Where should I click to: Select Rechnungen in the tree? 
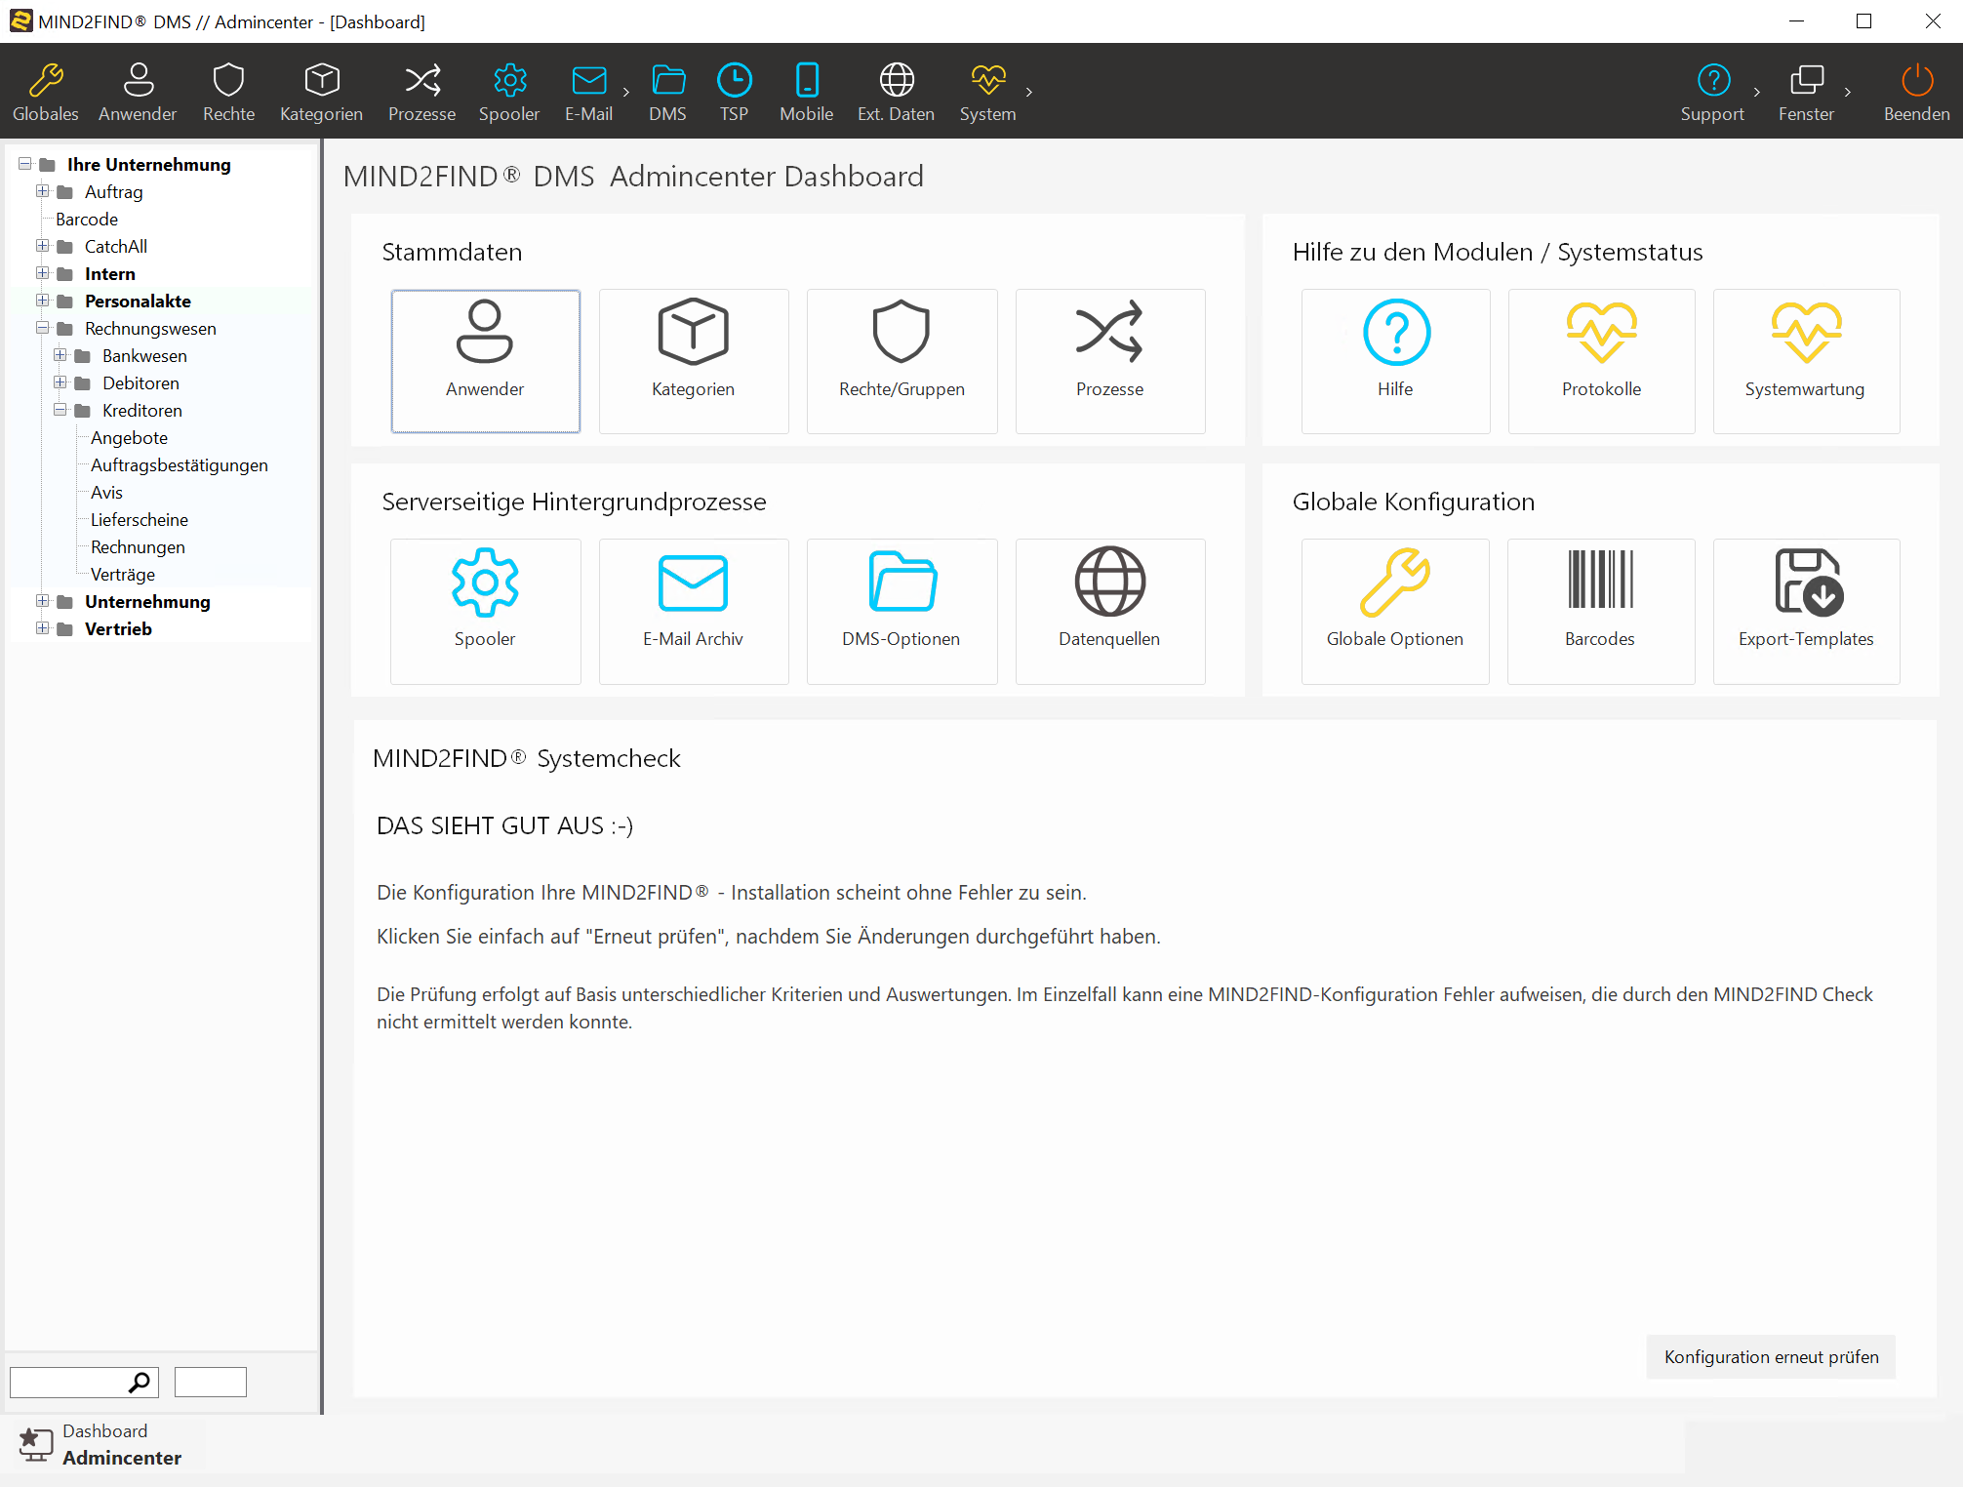pos(138,547)
